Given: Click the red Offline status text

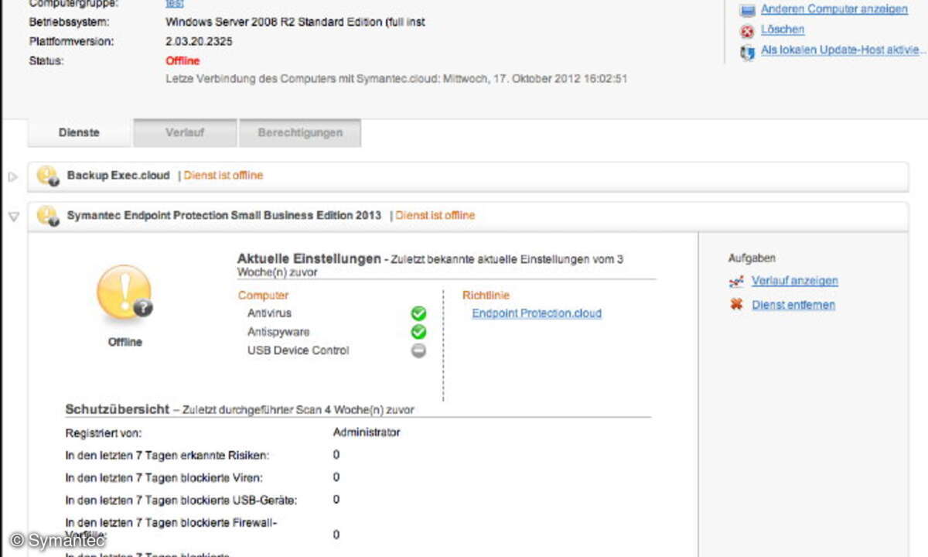Looking at the screenshot, I should (x=183, y=60).
